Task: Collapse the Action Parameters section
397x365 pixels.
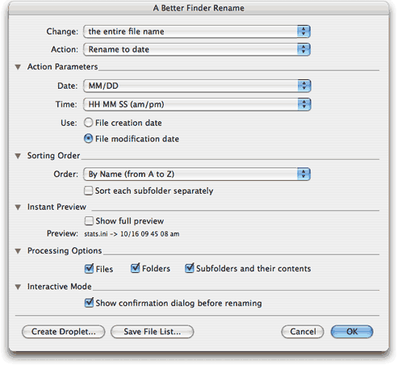Action: (x=18, y=67)
